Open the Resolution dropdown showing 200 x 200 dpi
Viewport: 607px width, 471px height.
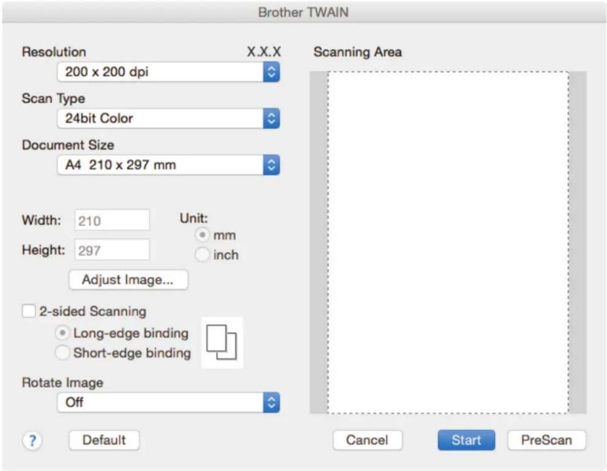point(168,72)
